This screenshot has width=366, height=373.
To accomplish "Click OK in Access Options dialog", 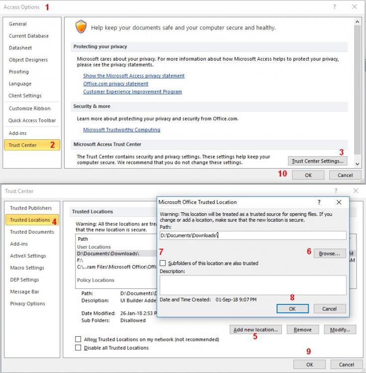I will pos(308,175).
